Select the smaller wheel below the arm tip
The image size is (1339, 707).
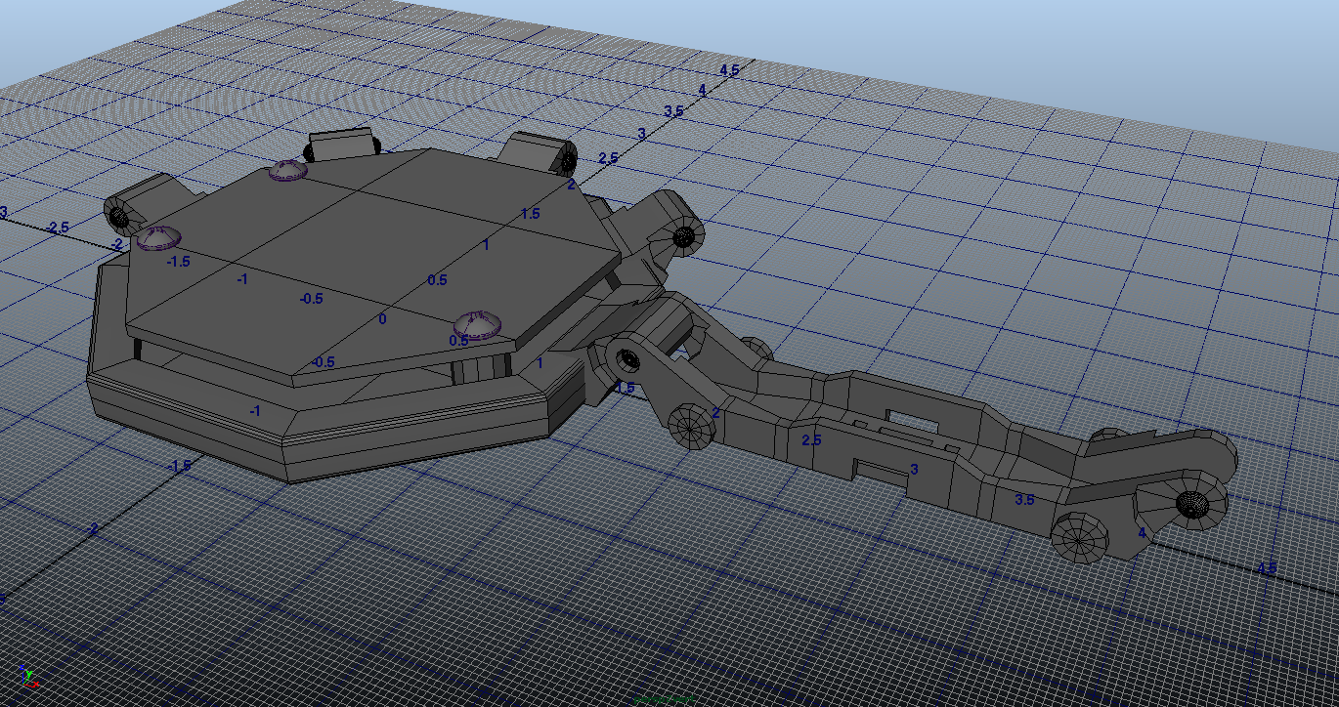(x=1080, y=537)
